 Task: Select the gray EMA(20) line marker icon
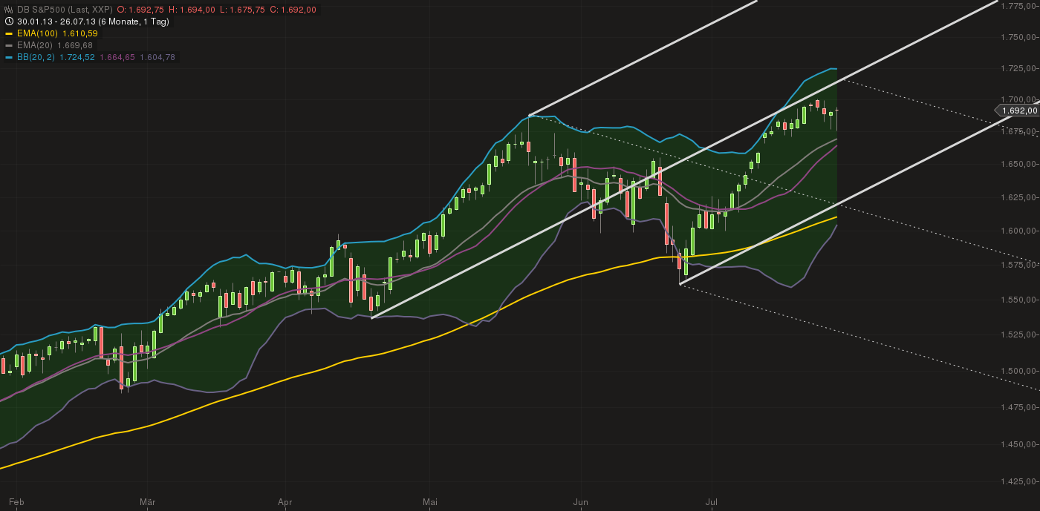click(x=9, y=44)
